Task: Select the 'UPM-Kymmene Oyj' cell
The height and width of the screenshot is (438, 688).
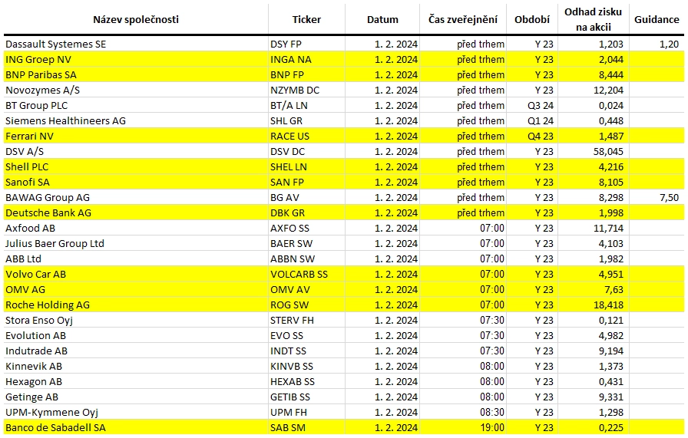Action: (136, 412)
